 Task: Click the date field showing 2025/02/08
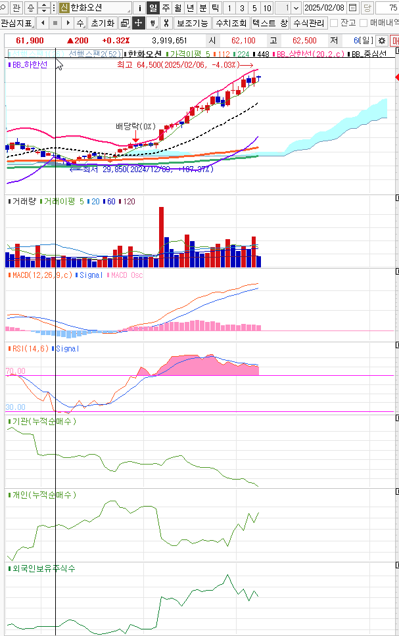click(x=324, y=8)
